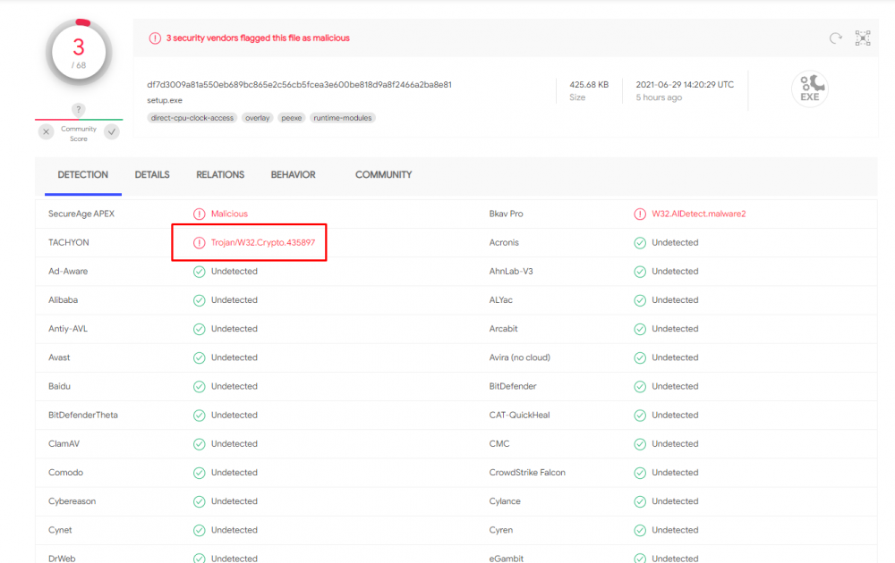Click the reanalyze file refresh icon
The height and width of the screenshot is (563, 895).
[835, 38]
